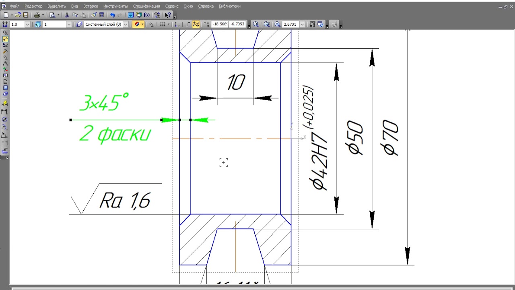Open the Редактор menu
Screen dimensions: 515x290
click(33, 6)
